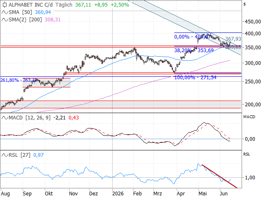Click the Dez month label
Screen dimensions: 263x197
(x=93, y=194)
